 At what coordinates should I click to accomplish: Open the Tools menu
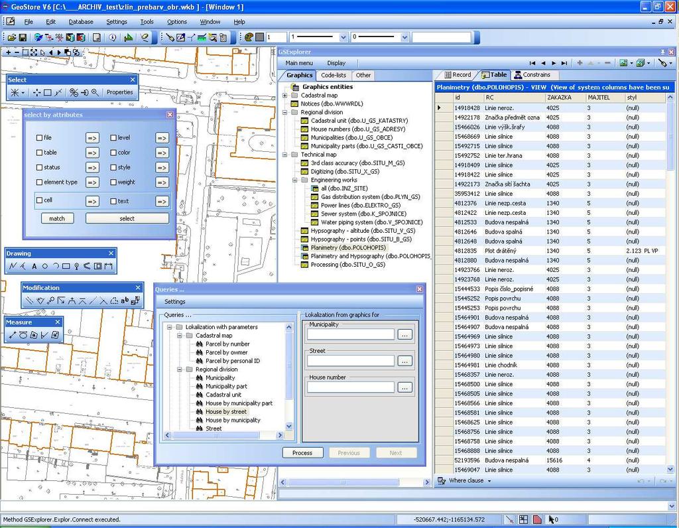pos(147,22)
